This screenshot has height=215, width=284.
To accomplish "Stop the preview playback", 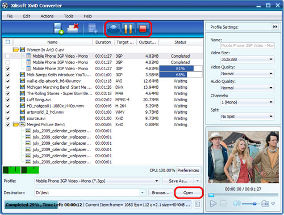I will pyautogui.click(x=223, y=204).
